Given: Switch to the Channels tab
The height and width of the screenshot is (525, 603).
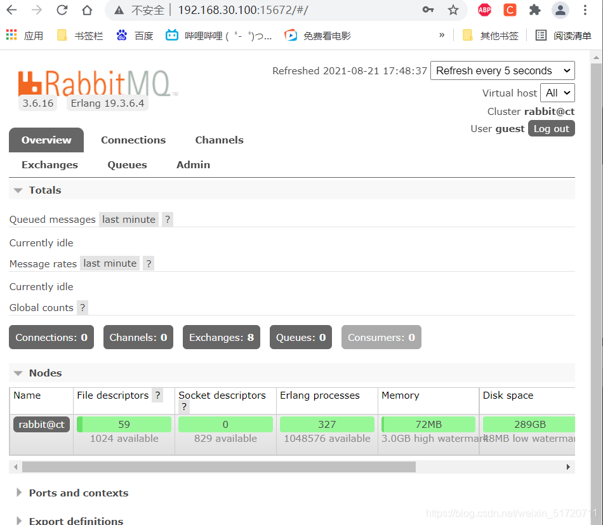Looking at the screenshot, I should [x=219, y=140].
